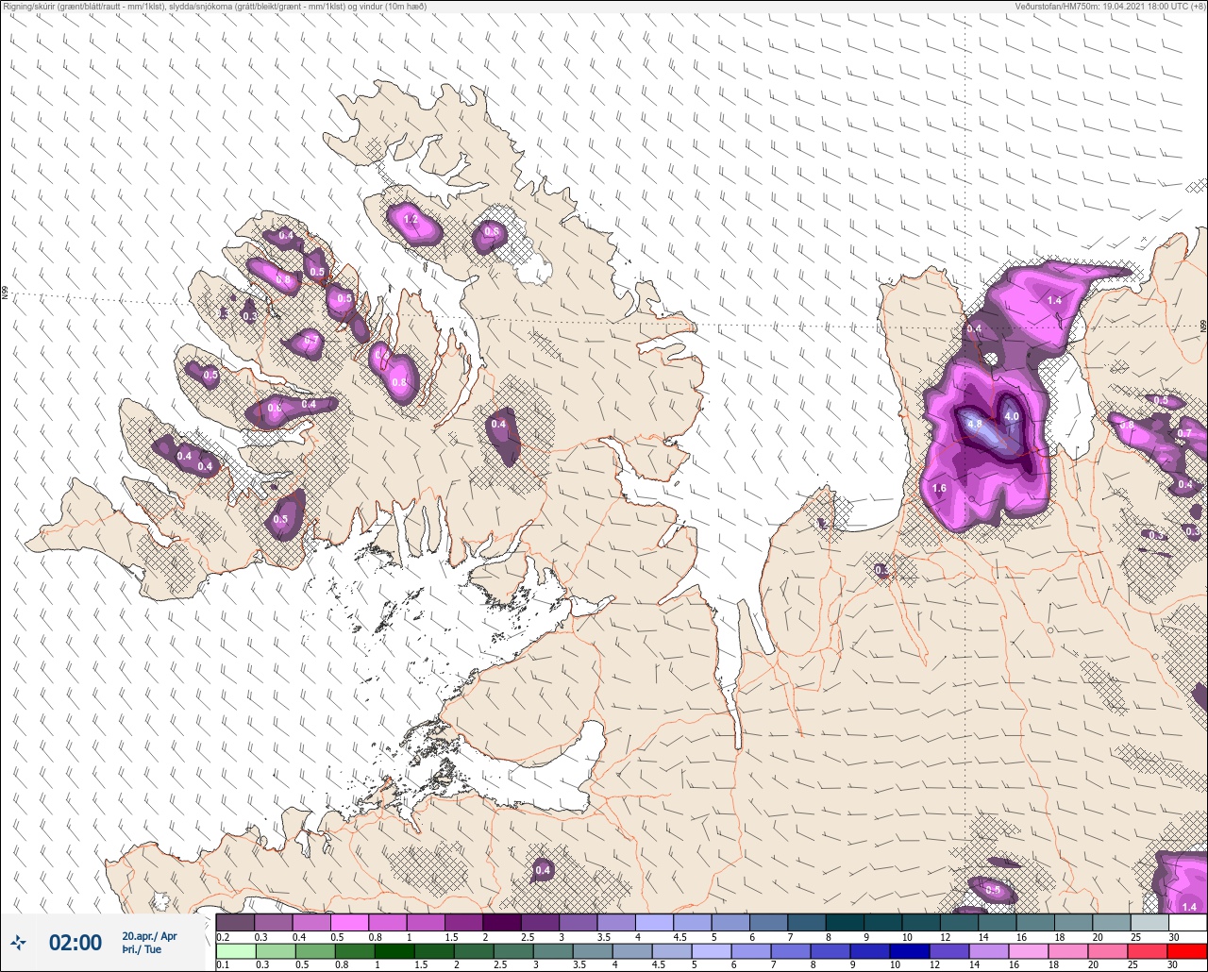This screenshot has height=972, width=1208.
Task: Click the 0.4 label of the upper legend
Action: pos(298,936)
